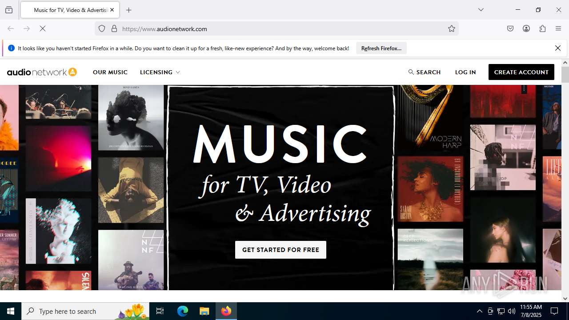Click the Refresh Firefox... button

381,48
